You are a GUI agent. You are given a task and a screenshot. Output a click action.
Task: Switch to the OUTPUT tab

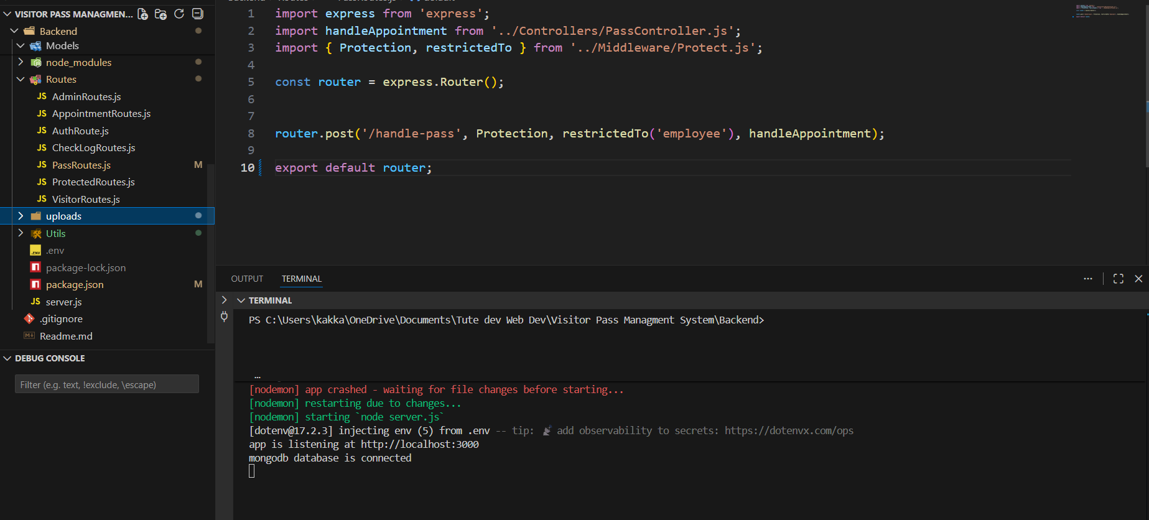coord(247,279)
